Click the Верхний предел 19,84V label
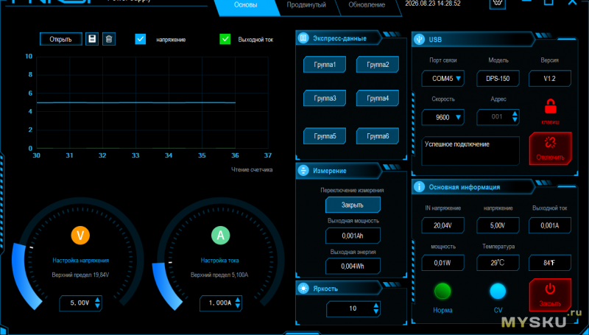Screen dimensions: 589x335 tap(80, 275)
